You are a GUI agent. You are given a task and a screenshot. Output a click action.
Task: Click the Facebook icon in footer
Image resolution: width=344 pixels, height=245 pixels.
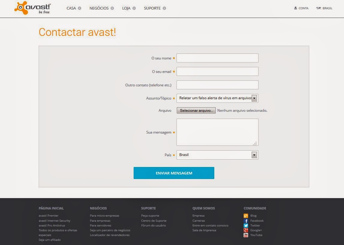pyautogui.click(x=246, y=221)
